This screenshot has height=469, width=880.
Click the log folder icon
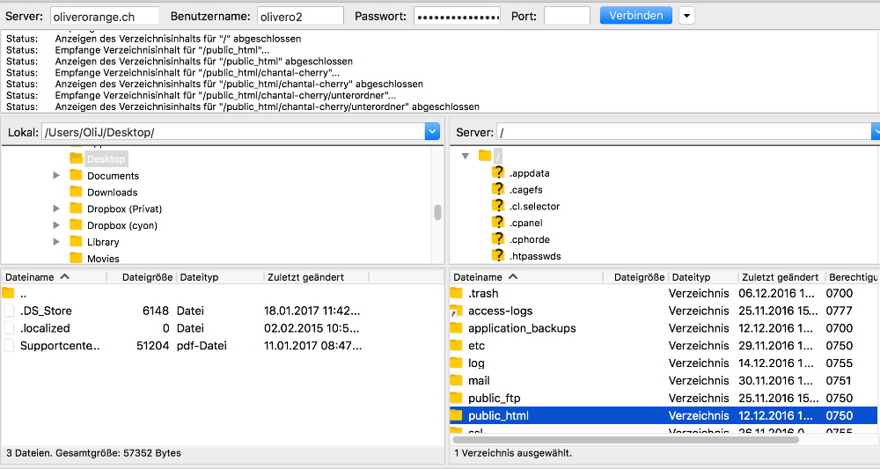point(456,363)
